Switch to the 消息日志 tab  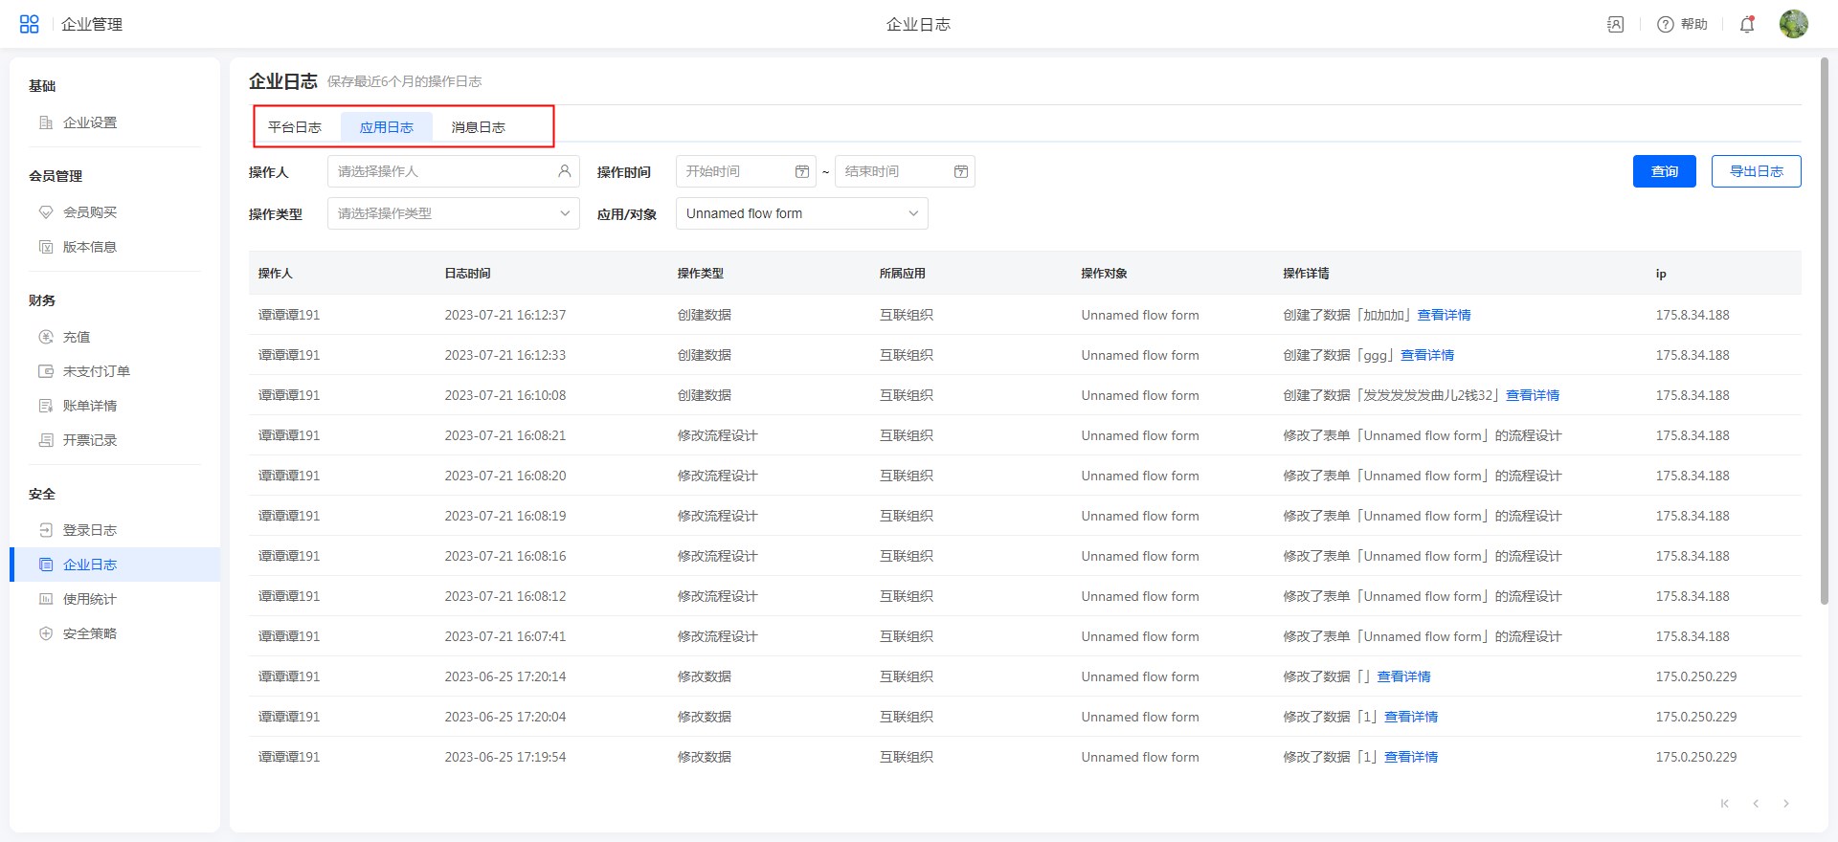click(479, 127)
